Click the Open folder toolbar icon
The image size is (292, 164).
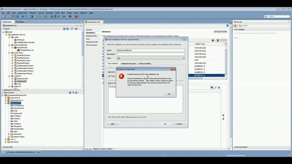(x=10, y=16)
